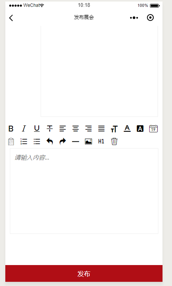
Task: Insert a checklist with clipboard icon
Action: [11, 142]
